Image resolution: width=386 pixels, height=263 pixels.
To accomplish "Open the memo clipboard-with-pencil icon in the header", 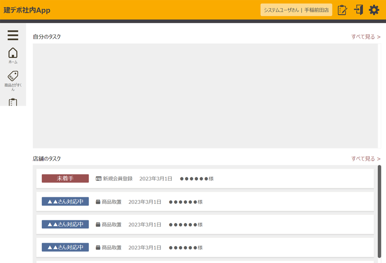I will 342,10.
